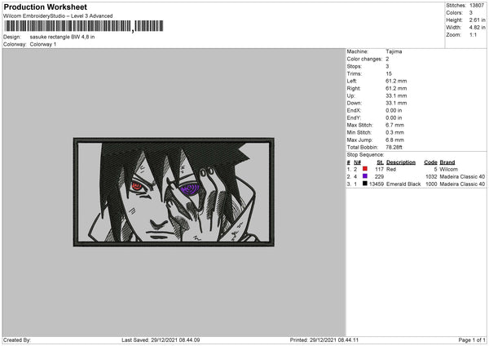Click the Max Jump value 6.8 mm
The image size is (489, 346).
(x=394, y=140)
